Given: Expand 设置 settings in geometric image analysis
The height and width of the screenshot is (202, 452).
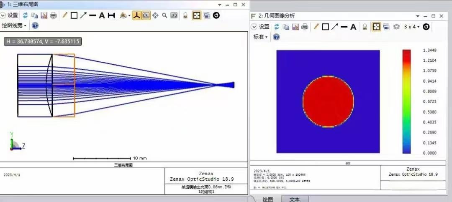Looking at the screenshot, I should (260, 27).
